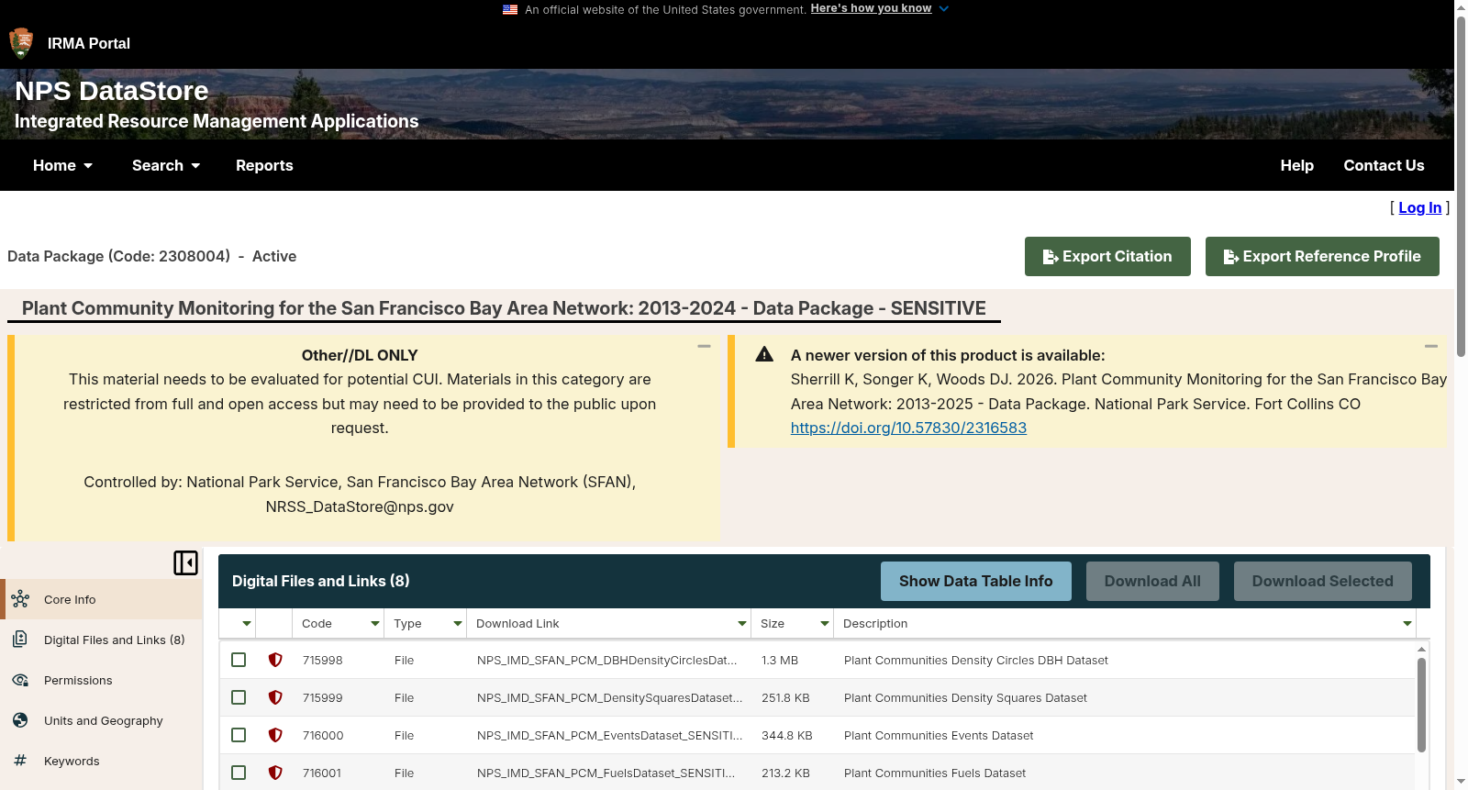Click the Download Selected button
This screenshot has width=1468, height=790.
pyautogui.click(x=1323, y=581)
